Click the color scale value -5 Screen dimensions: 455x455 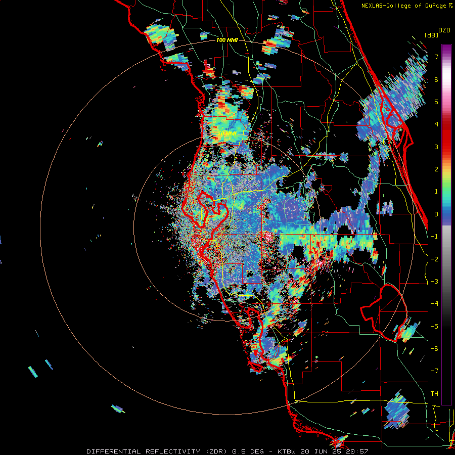434,327
